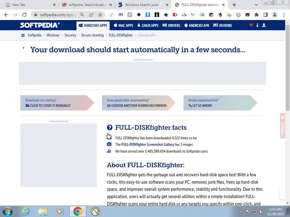Click the 'Secure cleaning' breadcrumb link
Image resolution: width=290 pixels, height=217 pixels.
(x=92, y=35)
